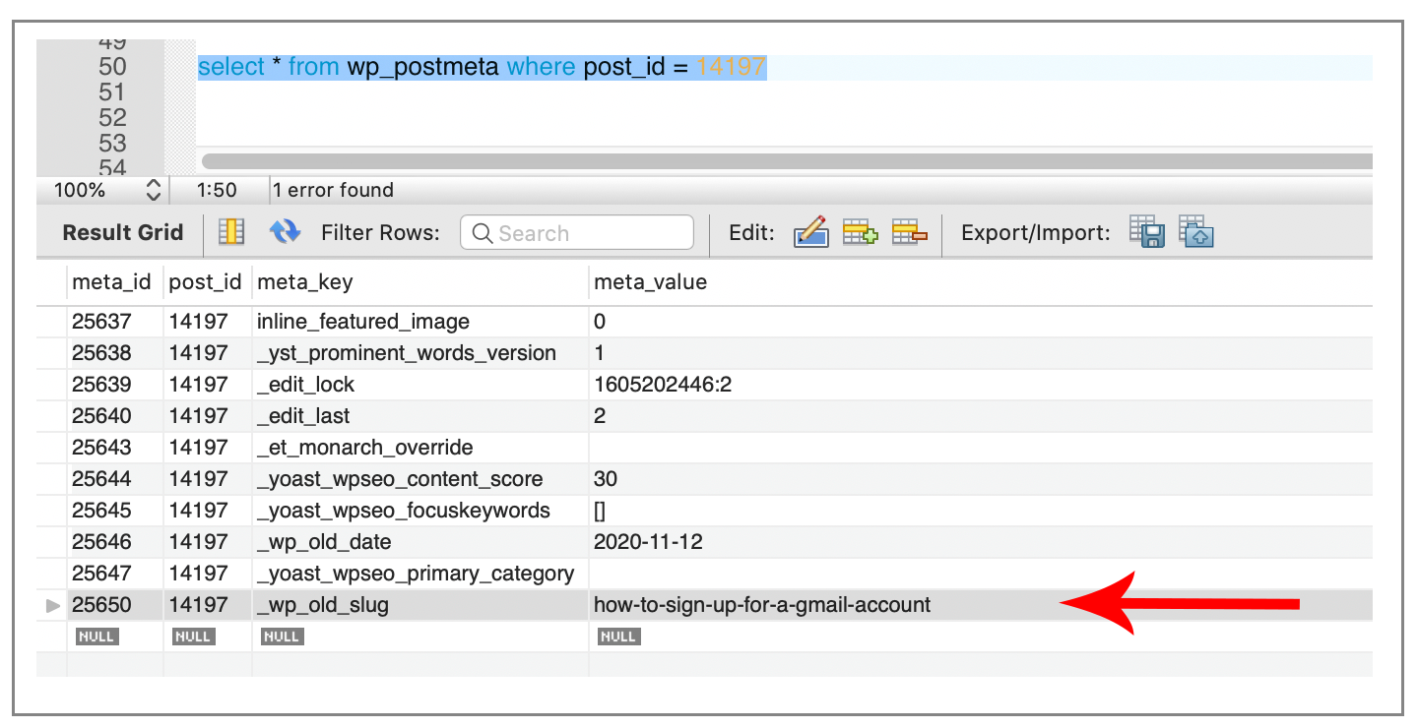
Task: Click cursor position 1:50 indicator
Action: tap(217, 190)
